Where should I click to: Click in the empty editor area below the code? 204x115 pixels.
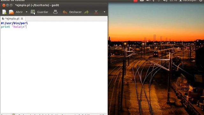click(54, 70)
